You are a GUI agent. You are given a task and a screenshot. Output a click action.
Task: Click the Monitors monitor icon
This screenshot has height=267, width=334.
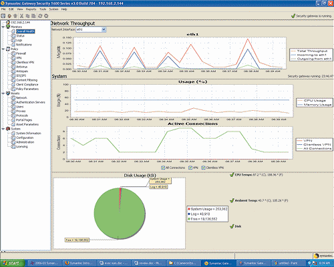click(8, 27)
